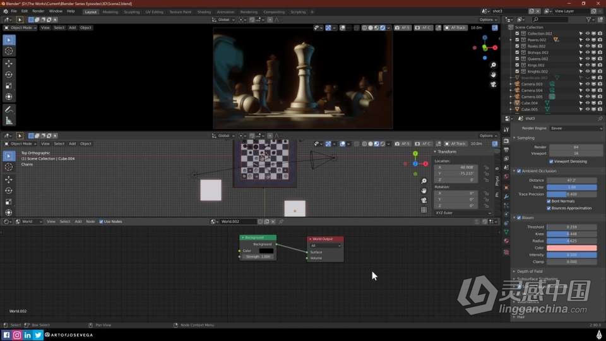
Task: Uncheck the Queens.002 collection checkbox
Action: (x=517, y=59)
